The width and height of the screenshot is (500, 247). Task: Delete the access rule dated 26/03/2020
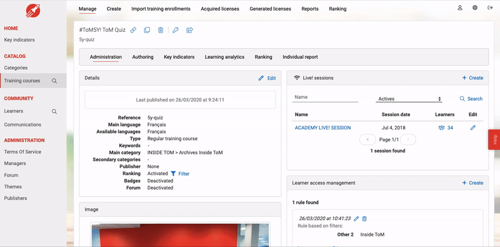pos(364,219)
